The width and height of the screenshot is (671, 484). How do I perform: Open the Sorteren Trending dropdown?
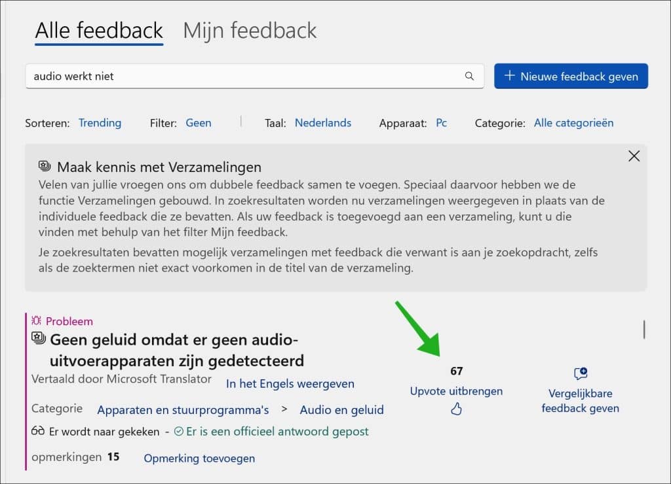pos(100,123)
